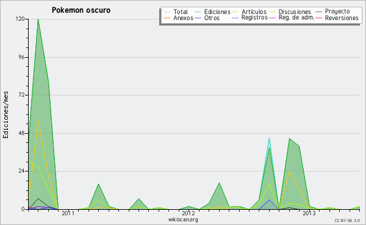
Task: Click the '2013' x-axis label
Action: coord(309,213)
